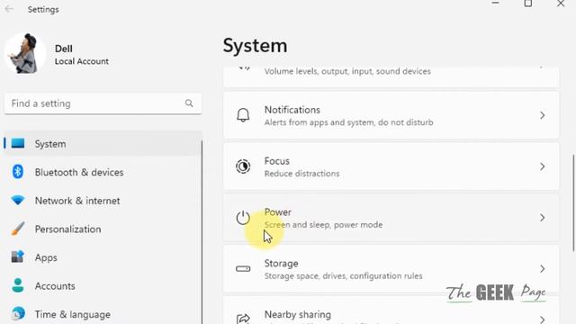Image resolution: width=576 pixels, height=324 pixels.
Task: Open the Nearby sharing card
Action: (391, 310)
